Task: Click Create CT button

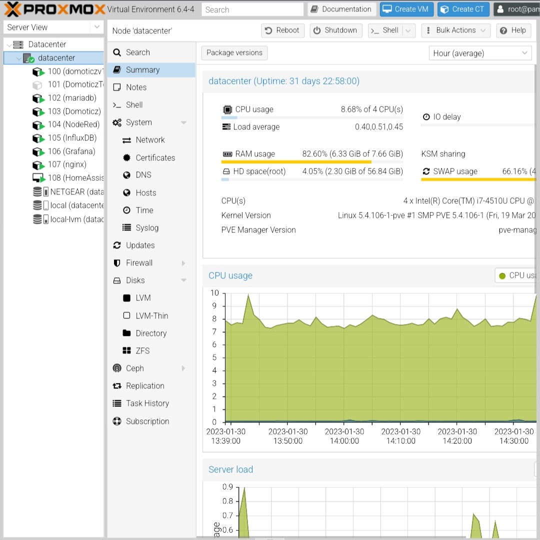Action: (463, 9)
